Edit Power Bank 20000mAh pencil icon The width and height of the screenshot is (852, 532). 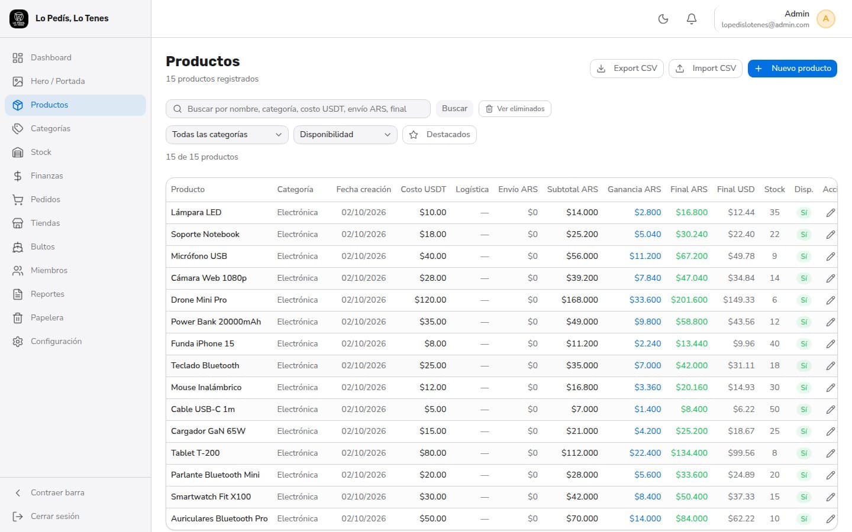tap(831, 322)
